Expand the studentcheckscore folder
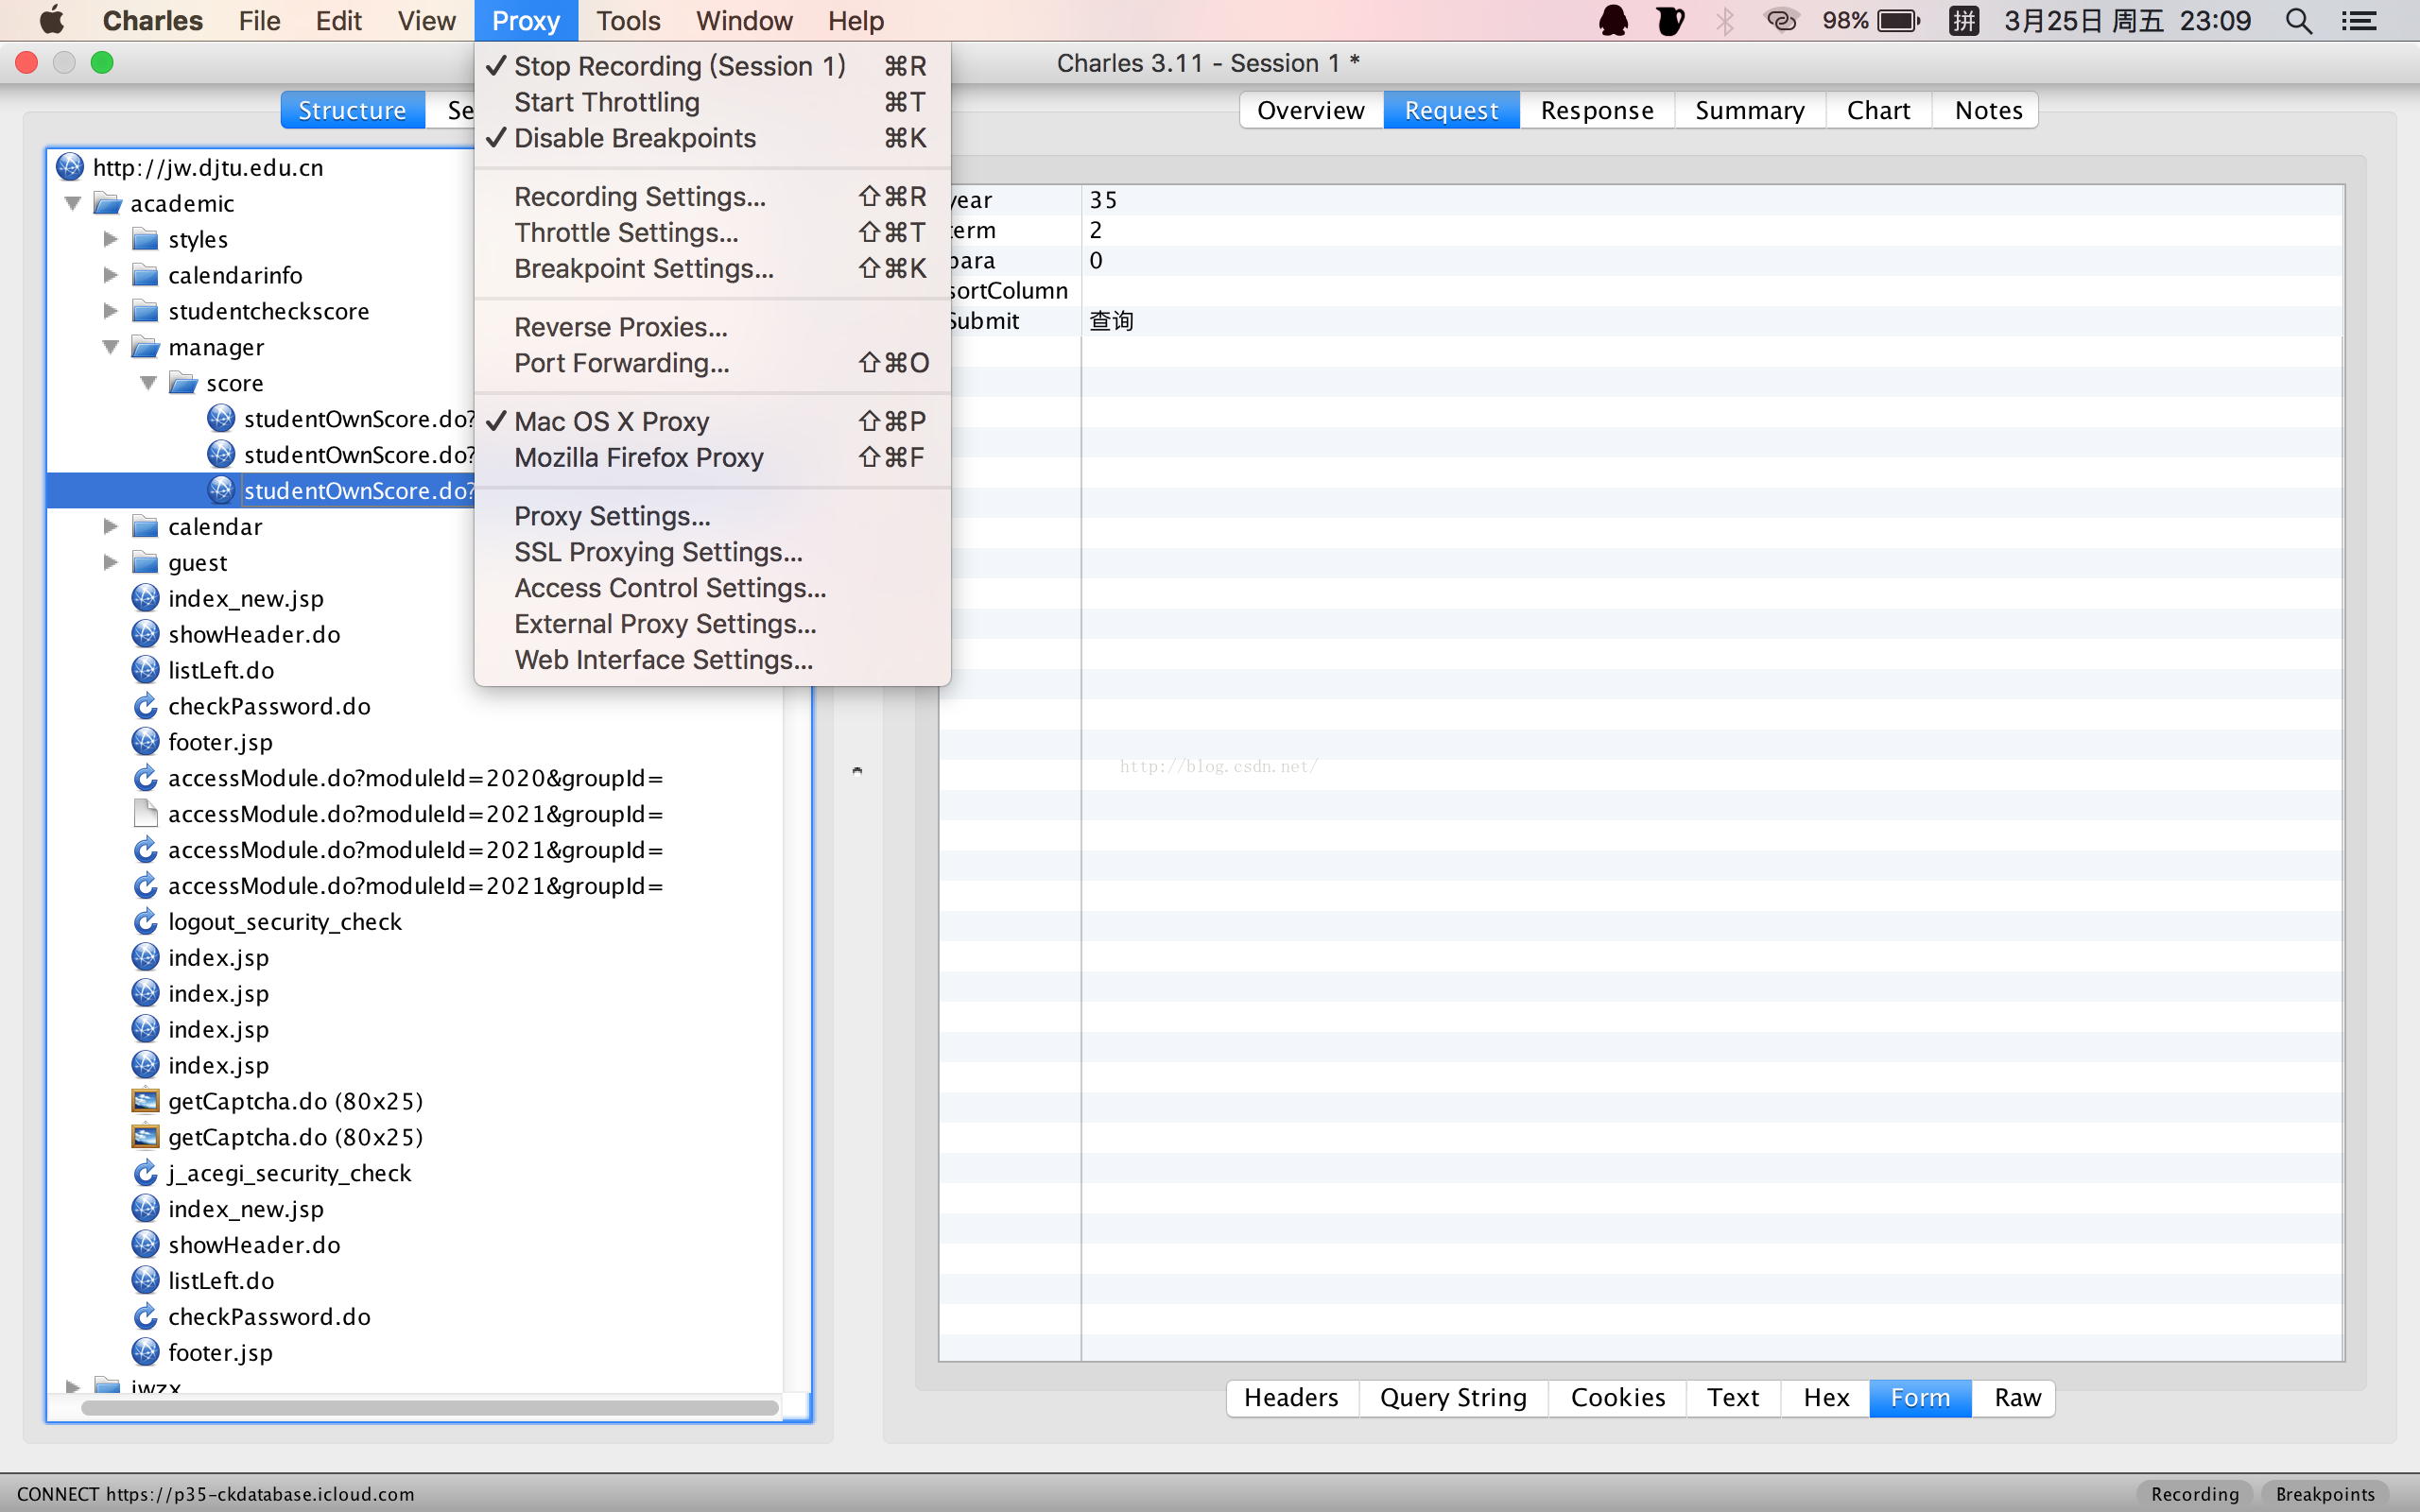This screenshot has width=2420, height=1512. (111, 311)
